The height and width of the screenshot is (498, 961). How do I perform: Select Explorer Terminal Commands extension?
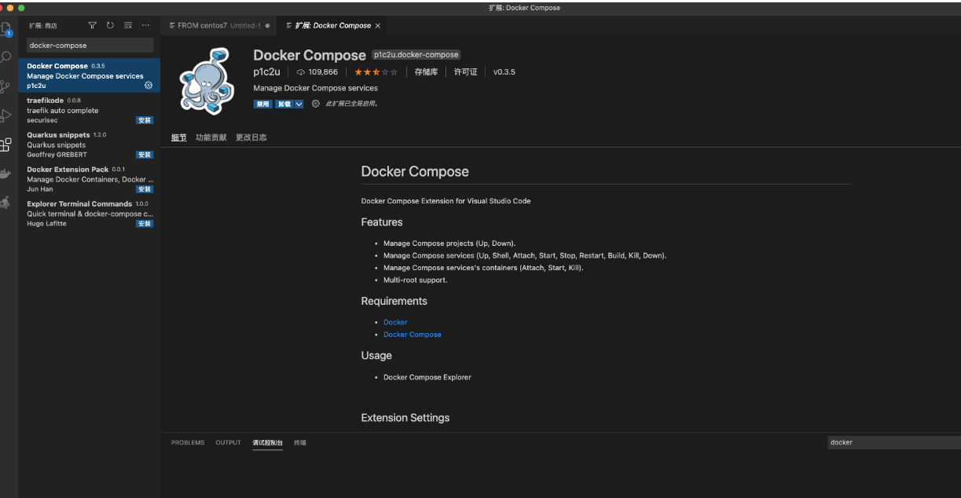tap(89, 214)
